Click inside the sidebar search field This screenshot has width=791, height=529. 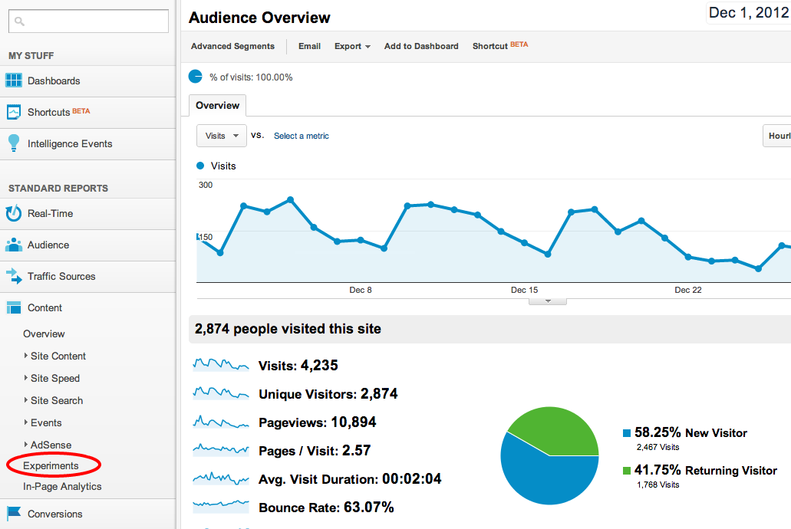(x=89, y=21)
